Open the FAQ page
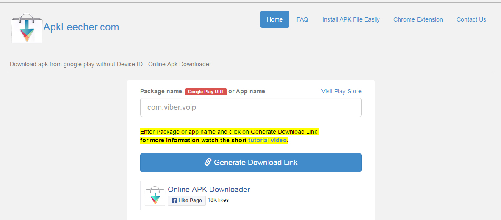The image size is (501, 220). 302,19
